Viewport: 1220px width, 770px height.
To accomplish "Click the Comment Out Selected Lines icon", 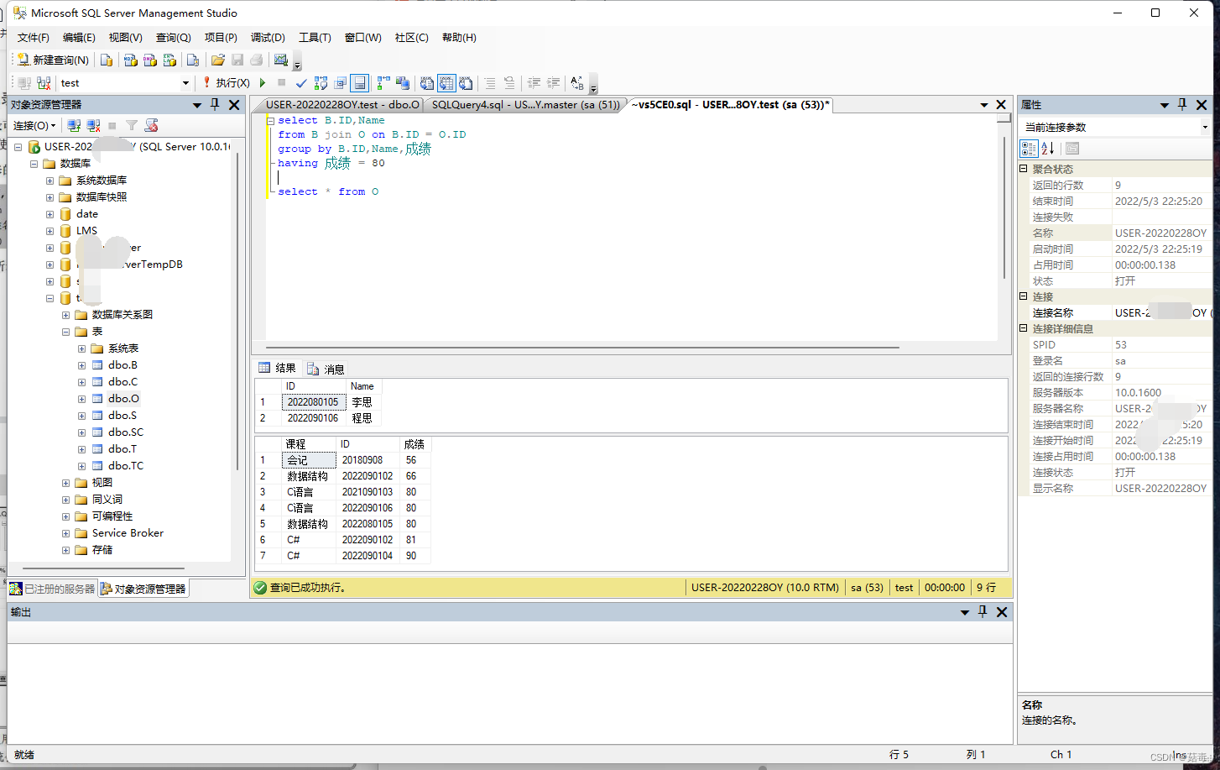I will tap(490, 83).
